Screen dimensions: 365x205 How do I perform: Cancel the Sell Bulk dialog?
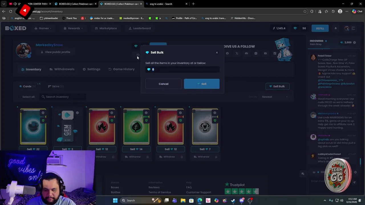pos(163,84)
